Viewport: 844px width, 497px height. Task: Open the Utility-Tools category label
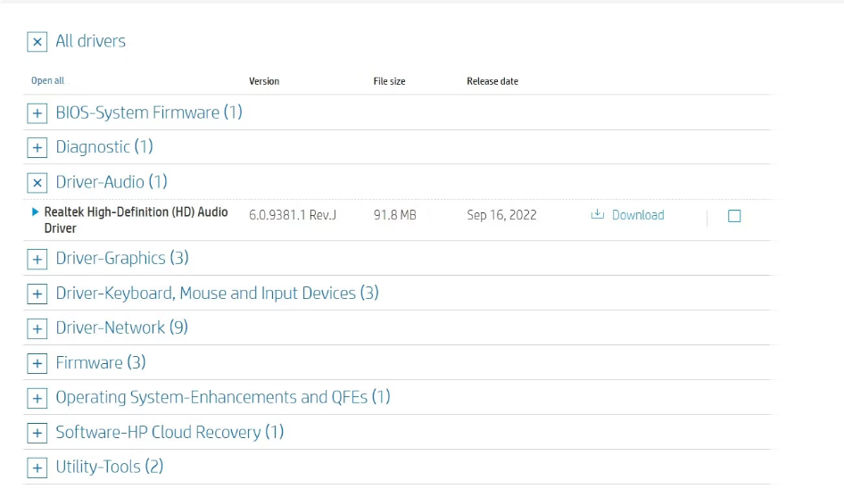109,467
